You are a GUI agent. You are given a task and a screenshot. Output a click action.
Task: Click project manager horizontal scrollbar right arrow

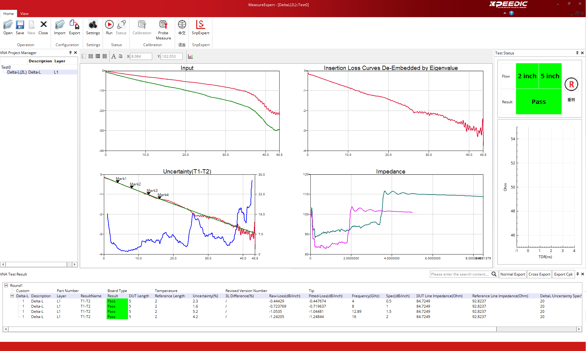[75, 264]
